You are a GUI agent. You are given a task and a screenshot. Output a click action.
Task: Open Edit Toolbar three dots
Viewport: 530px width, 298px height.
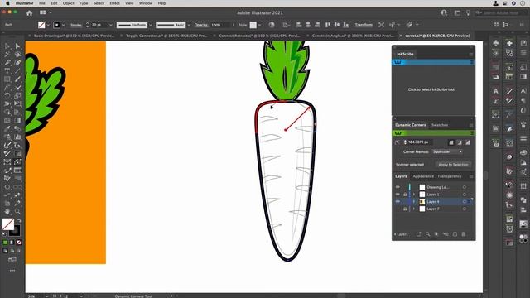12,271
